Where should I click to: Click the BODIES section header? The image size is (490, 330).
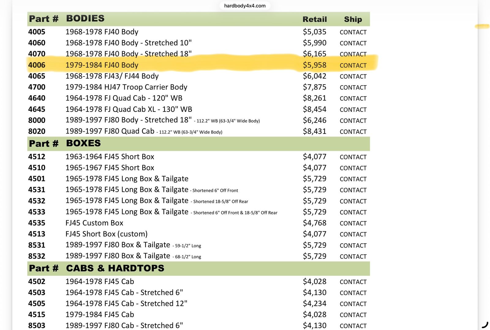click(85, 18)
